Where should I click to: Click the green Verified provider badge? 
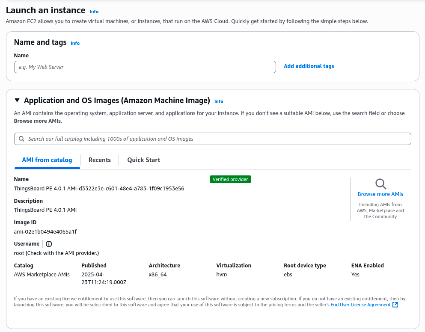tap(230, 179)
